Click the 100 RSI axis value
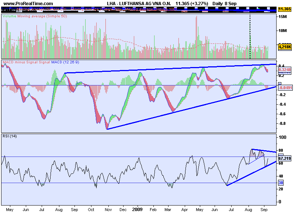Image resolution: width=295 pixels, height=221 pixels. [x=282, y=137]
